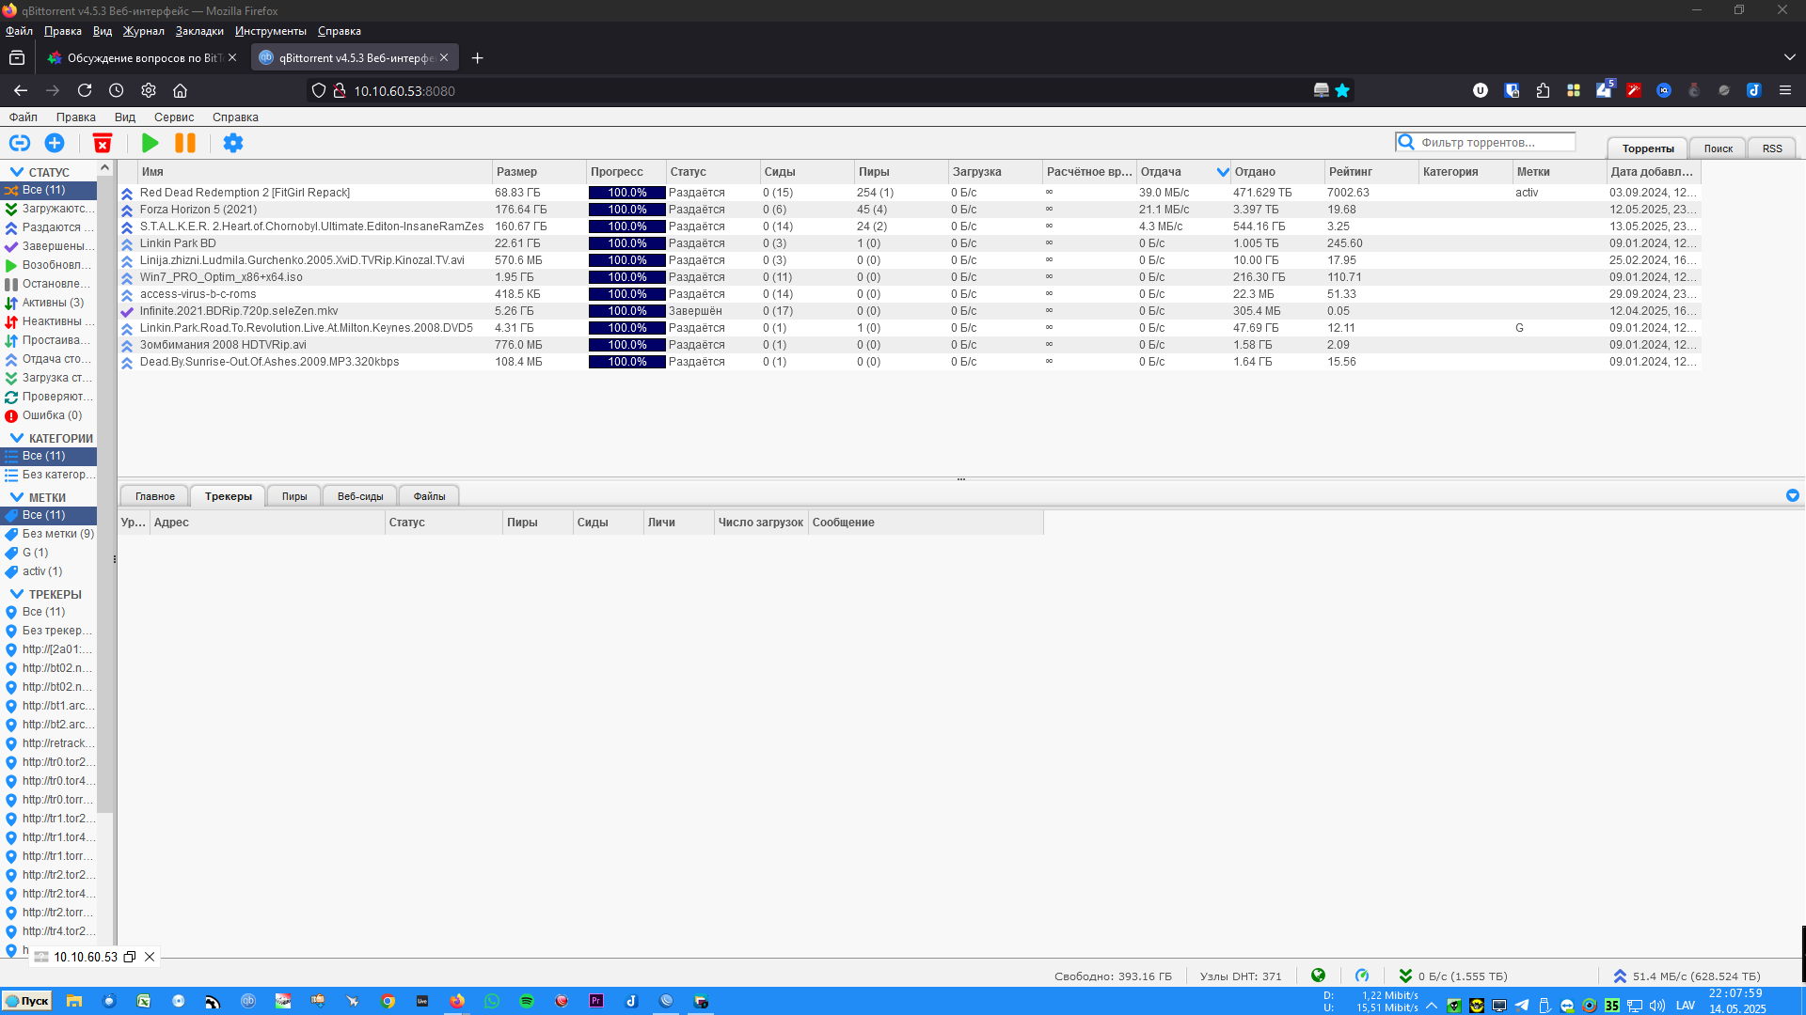This screenshot has height=1015, width=1806.
Task: Click the status sidebar scroll up arrow
Action: [x=105, y=168]
